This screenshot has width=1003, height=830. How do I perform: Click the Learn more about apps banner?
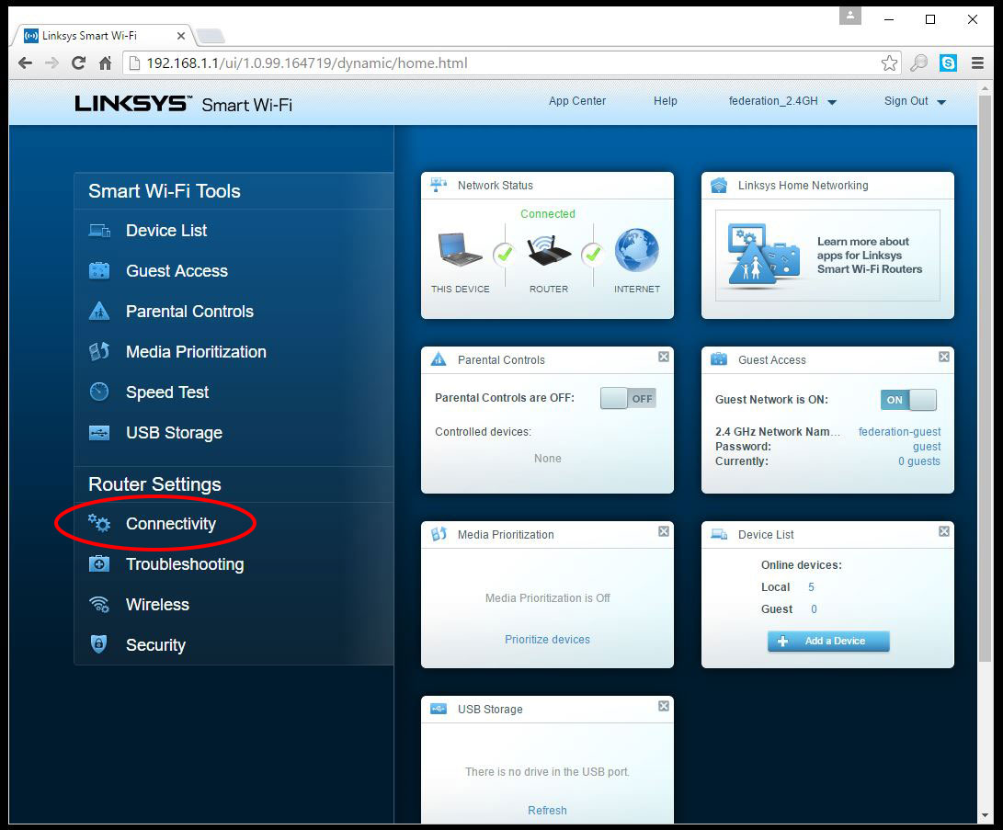(x=827, y=256)
